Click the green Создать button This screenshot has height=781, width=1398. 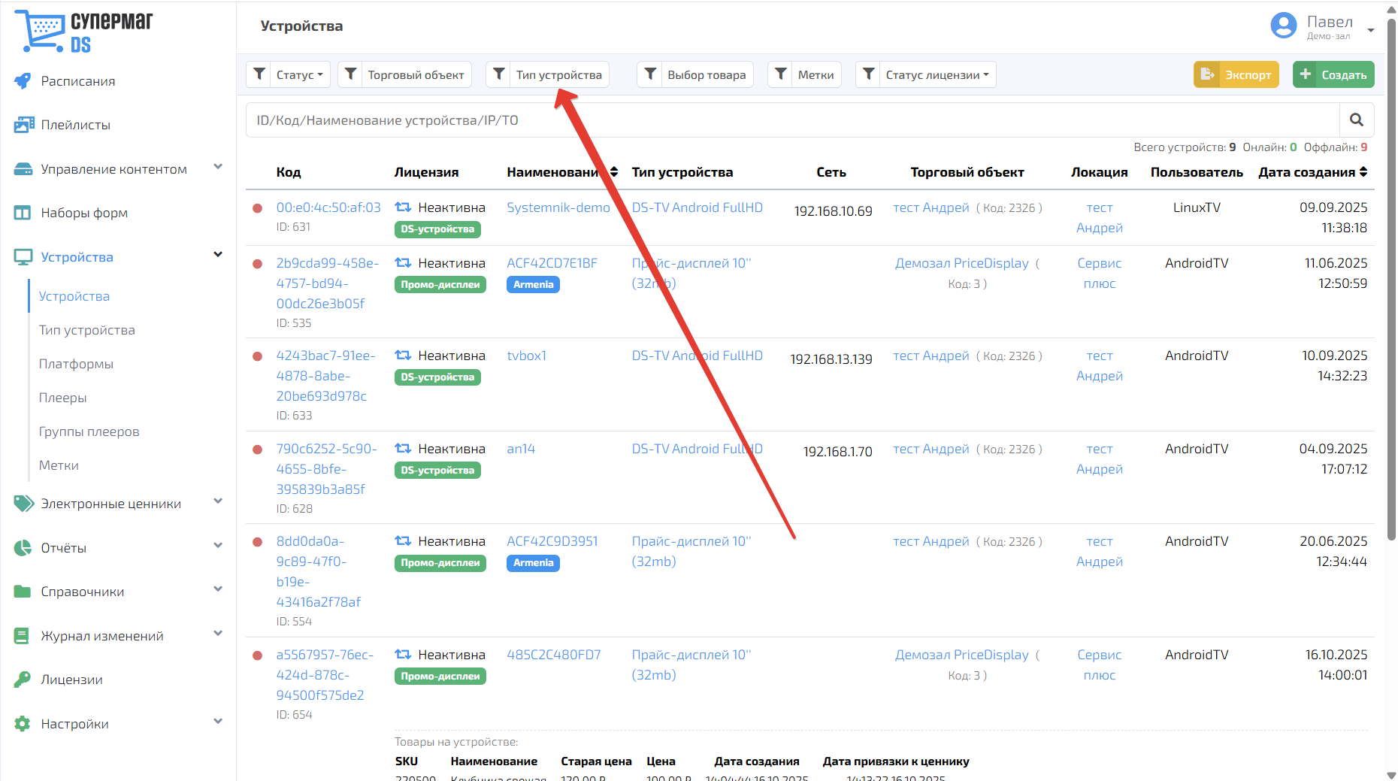coord(1333,74)
